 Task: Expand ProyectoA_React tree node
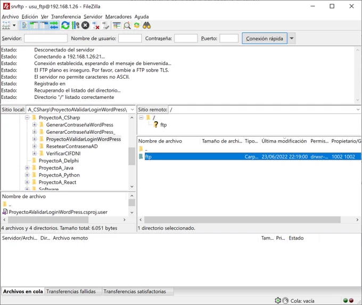click(27, 182)
